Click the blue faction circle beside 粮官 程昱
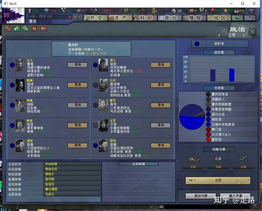 [12, 125]
